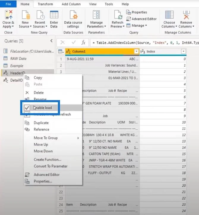Choose Convert To Parameter menu item
The width and height of the screenshot is (199, 215).
coord(53,166)
